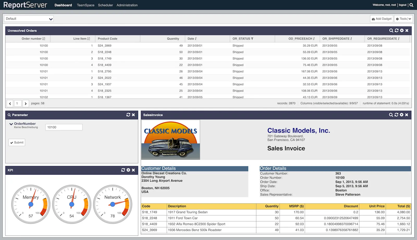Toggle sort on the Line Item column
The width and height of the screenshot is (417, 240).
(88, 39)
